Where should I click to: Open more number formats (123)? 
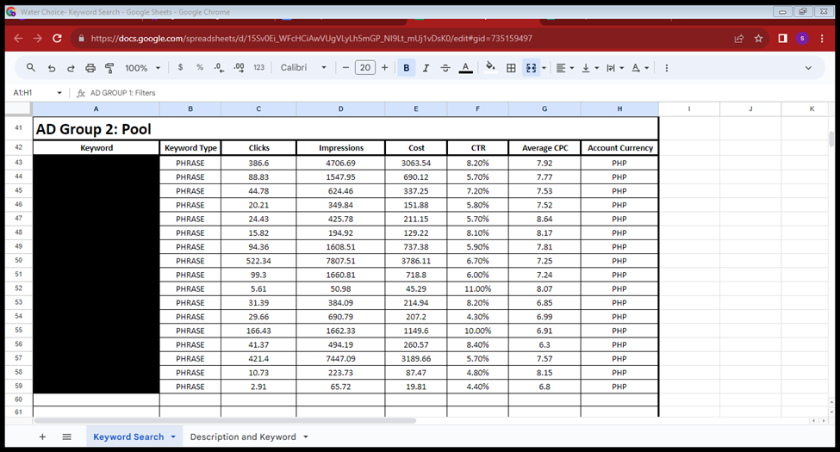pos(258,67)
